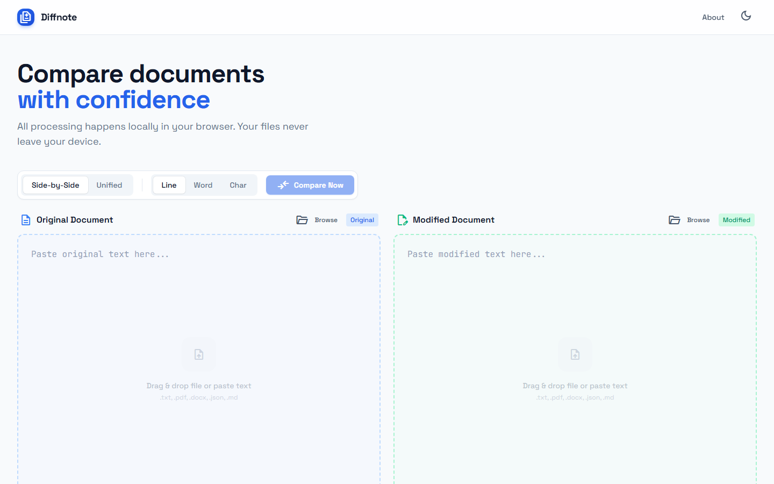Screen dimensions: 774x484
Task: Click the upload icon in the original drop zone
Action: 199,354
